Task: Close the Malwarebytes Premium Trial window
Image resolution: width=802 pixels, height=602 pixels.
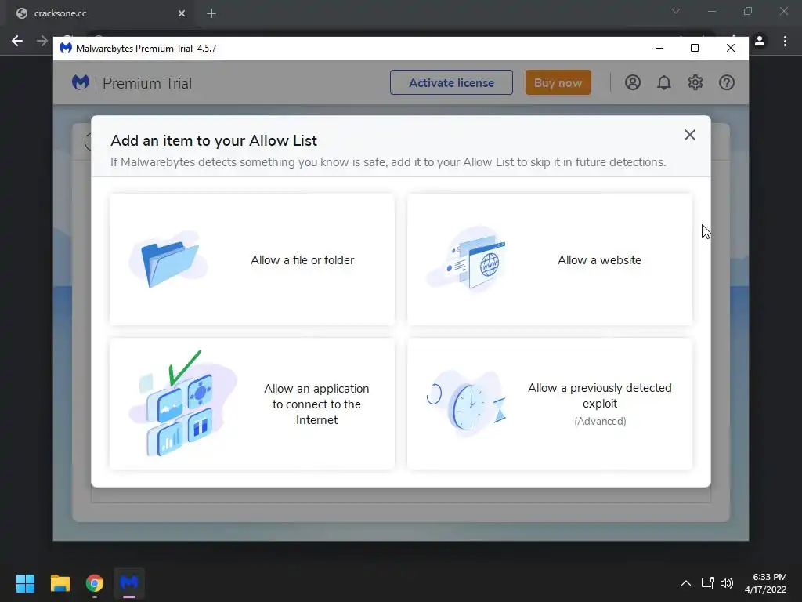Action: (731, 48)
